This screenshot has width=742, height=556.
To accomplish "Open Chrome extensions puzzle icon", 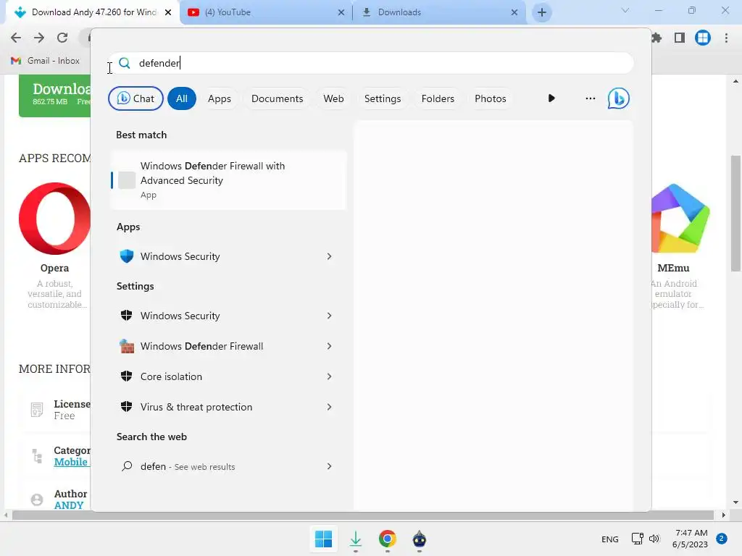I will coord(656,38).
